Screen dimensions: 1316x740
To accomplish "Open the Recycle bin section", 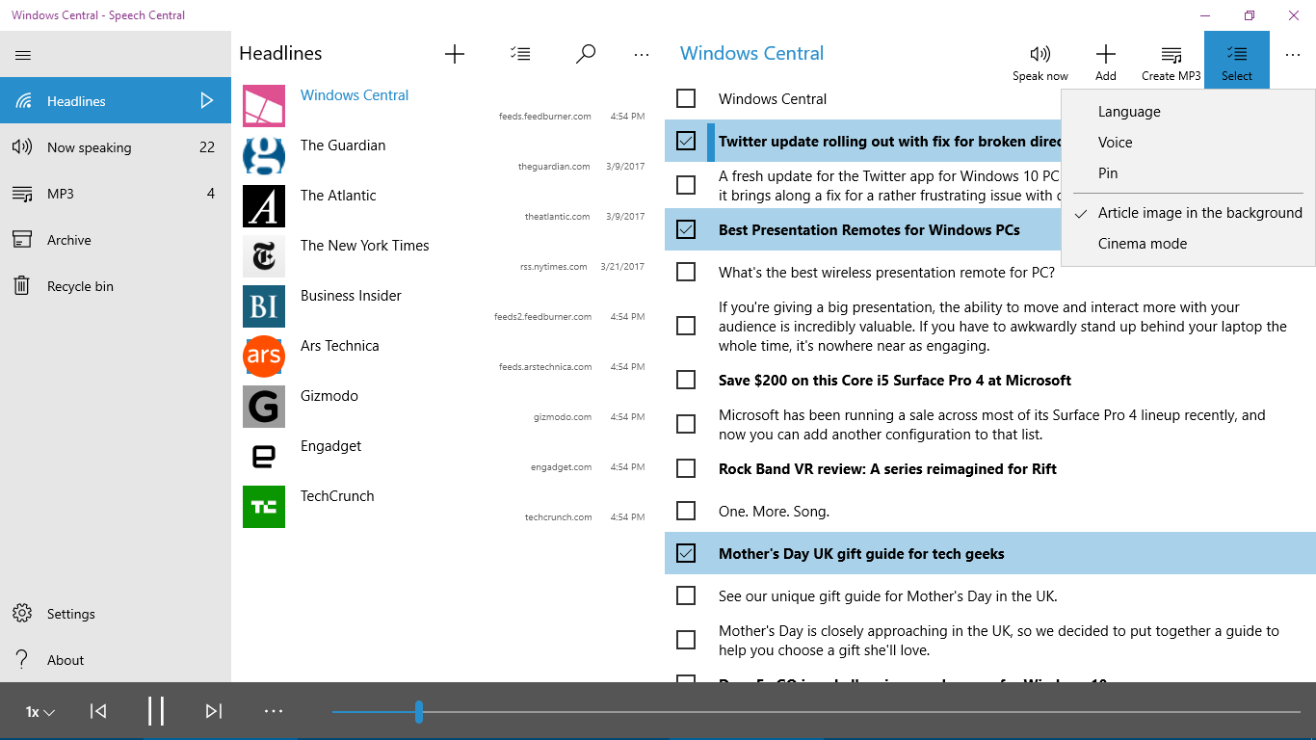I will tap(116, 286).
